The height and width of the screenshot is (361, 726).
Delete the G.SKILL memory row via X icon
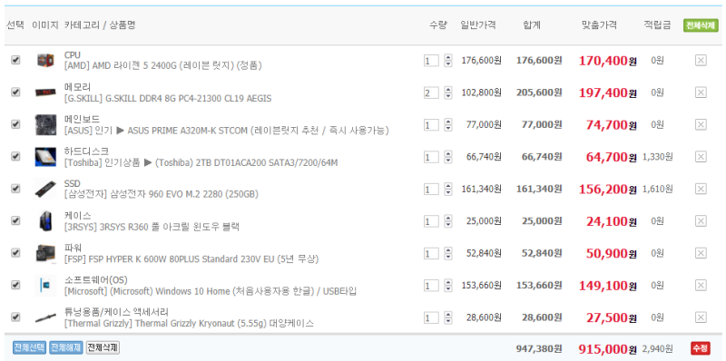[x=701, y=93]
